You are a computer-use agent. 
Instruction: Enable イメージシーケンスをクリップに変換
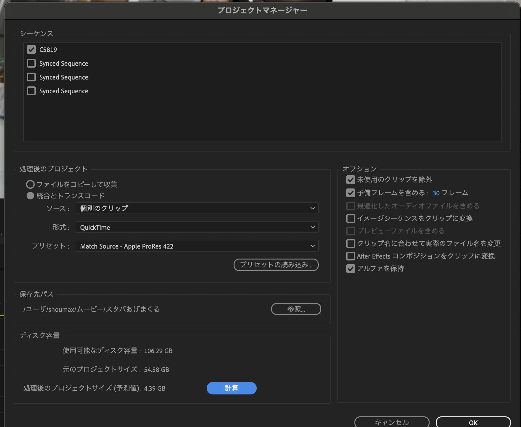click(350, 218)
